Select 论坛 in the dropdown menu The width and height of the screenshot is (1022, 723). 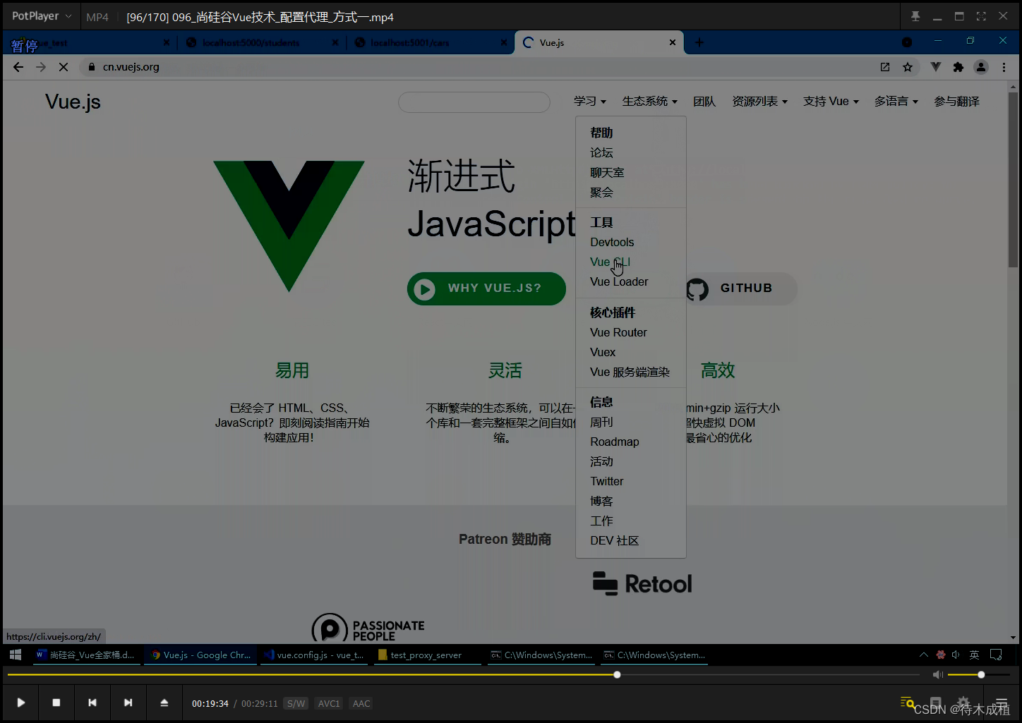[601, 152]
